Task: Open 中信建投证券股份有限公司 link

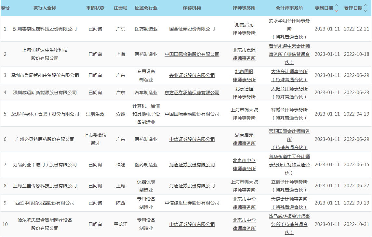Action: coord(192,203)
